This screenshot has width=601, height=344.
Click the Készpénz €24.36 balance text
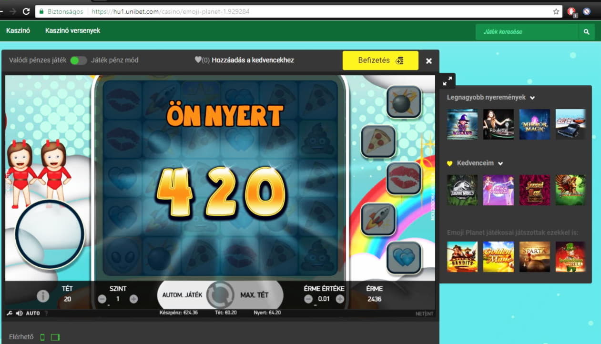coord(179,313)
